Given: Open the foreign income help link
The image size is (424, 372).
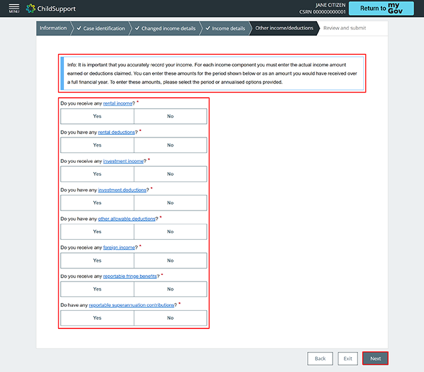Looking at the screenshot, I should 119,248.
